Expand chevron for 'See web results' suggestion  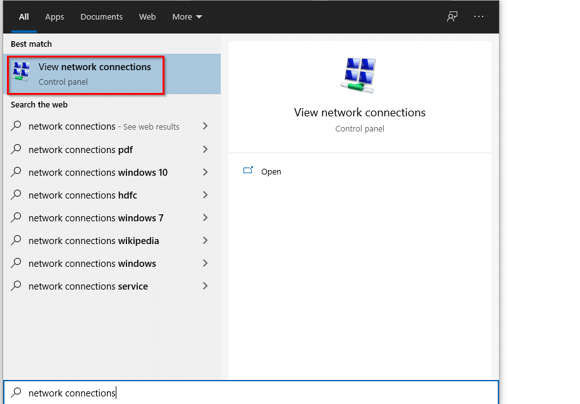(206, 126)
